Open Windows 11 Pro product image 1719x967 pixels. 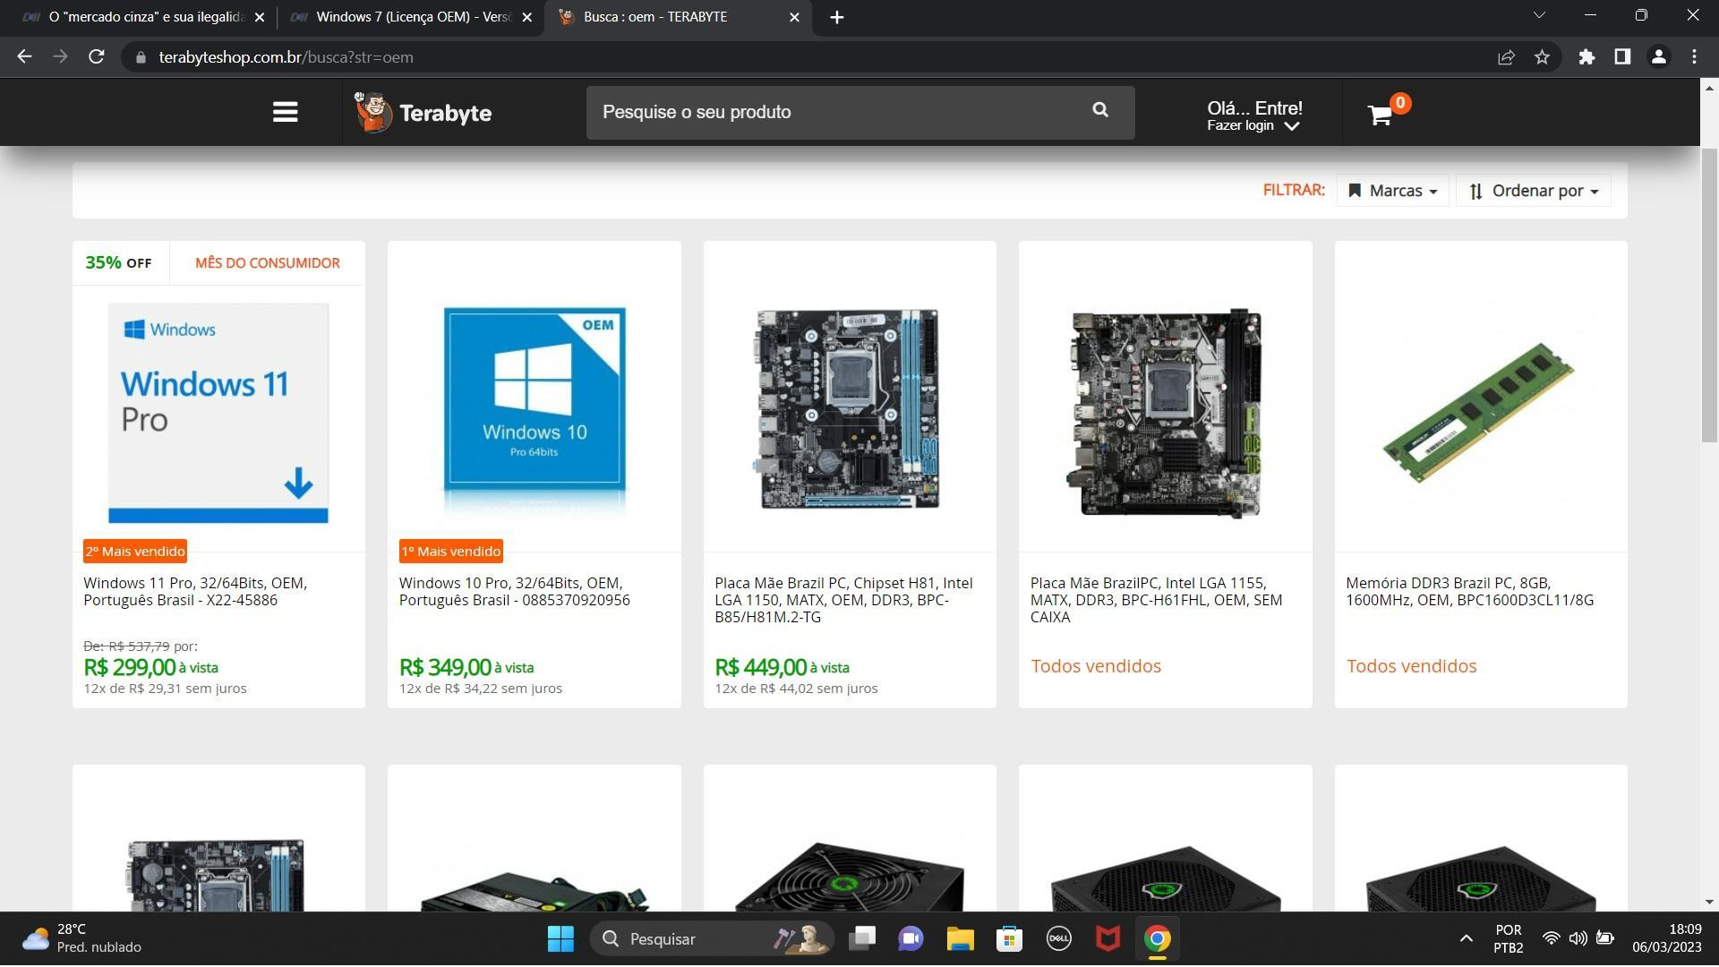(218, 413)
